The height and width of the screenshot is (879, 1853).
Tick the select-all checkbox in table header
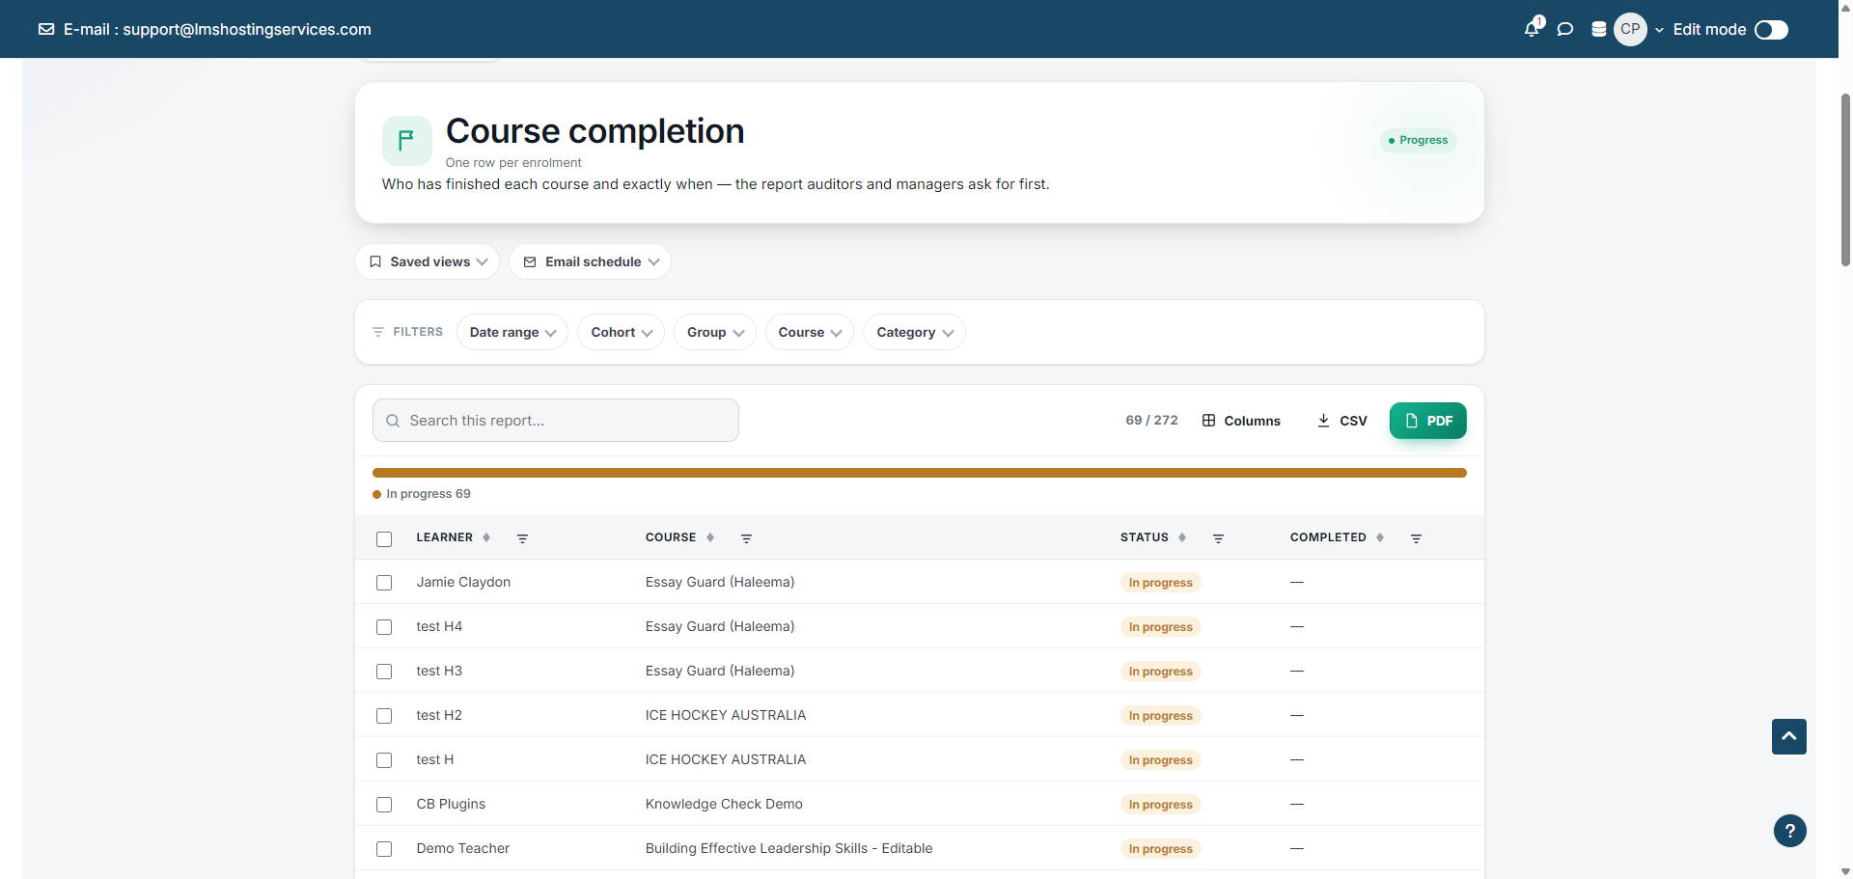tap(384, 538)
